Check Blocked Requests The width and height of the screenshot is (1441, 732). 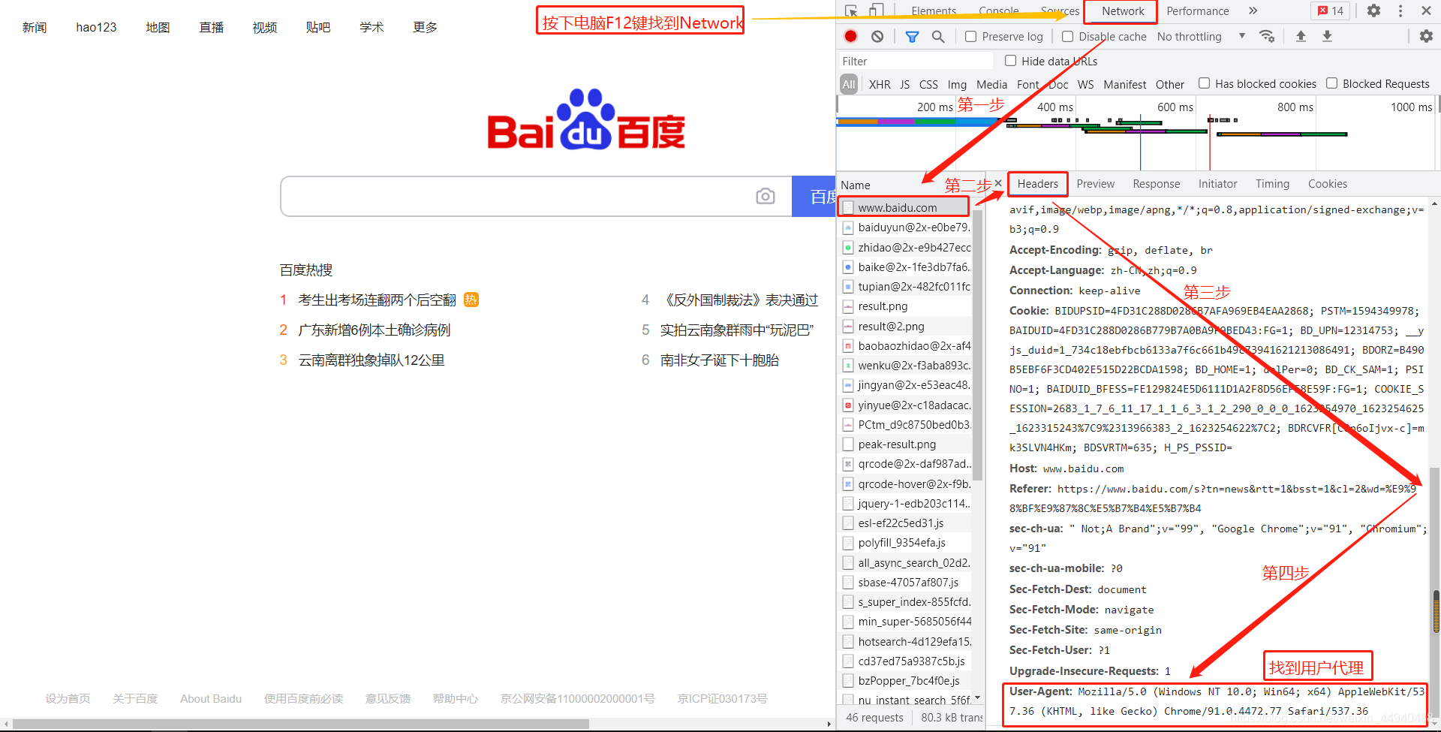(x=1331, y=83)
